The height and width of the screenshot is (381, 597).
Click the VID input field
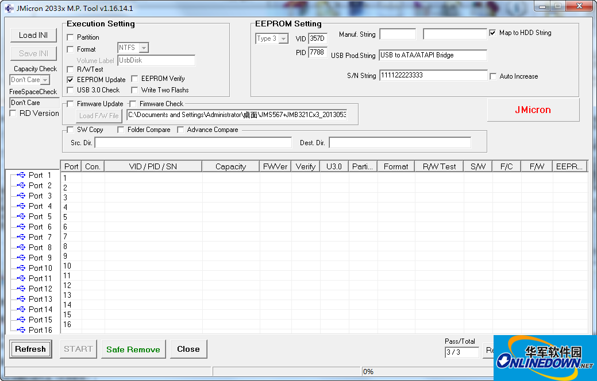pyautogui.click(x=318, y=38)
